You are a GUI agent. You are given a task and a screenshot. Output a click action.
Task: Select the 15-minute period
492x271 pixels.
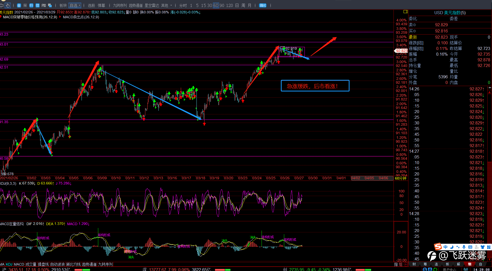pyautogui.click(x=203, y=5)
